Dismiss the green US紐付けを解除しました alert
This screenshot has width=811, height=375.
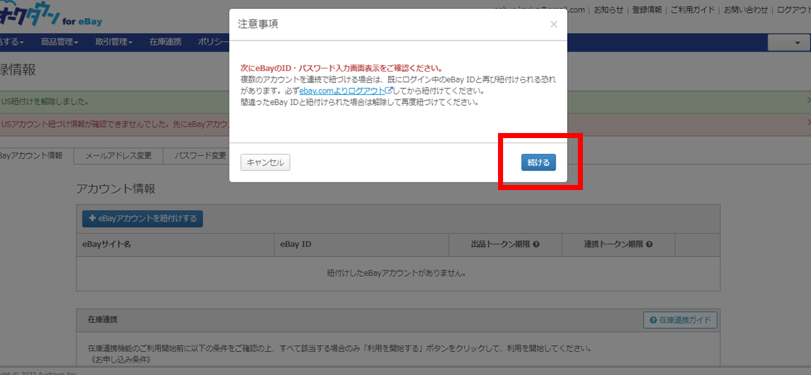[x=808, y=101]
